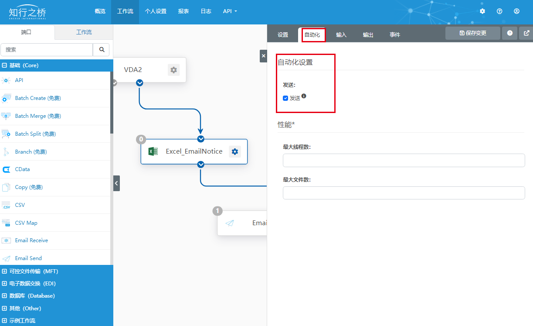The height and width of the screenshot is (326, 533).
Task: Expand 可控文件传输 (MFT) category
Action: (4, 271)
